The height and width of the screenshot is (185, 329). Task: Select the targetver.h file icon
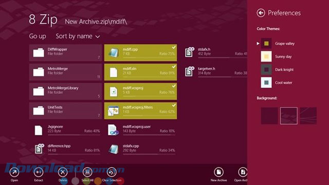(189, 71)
